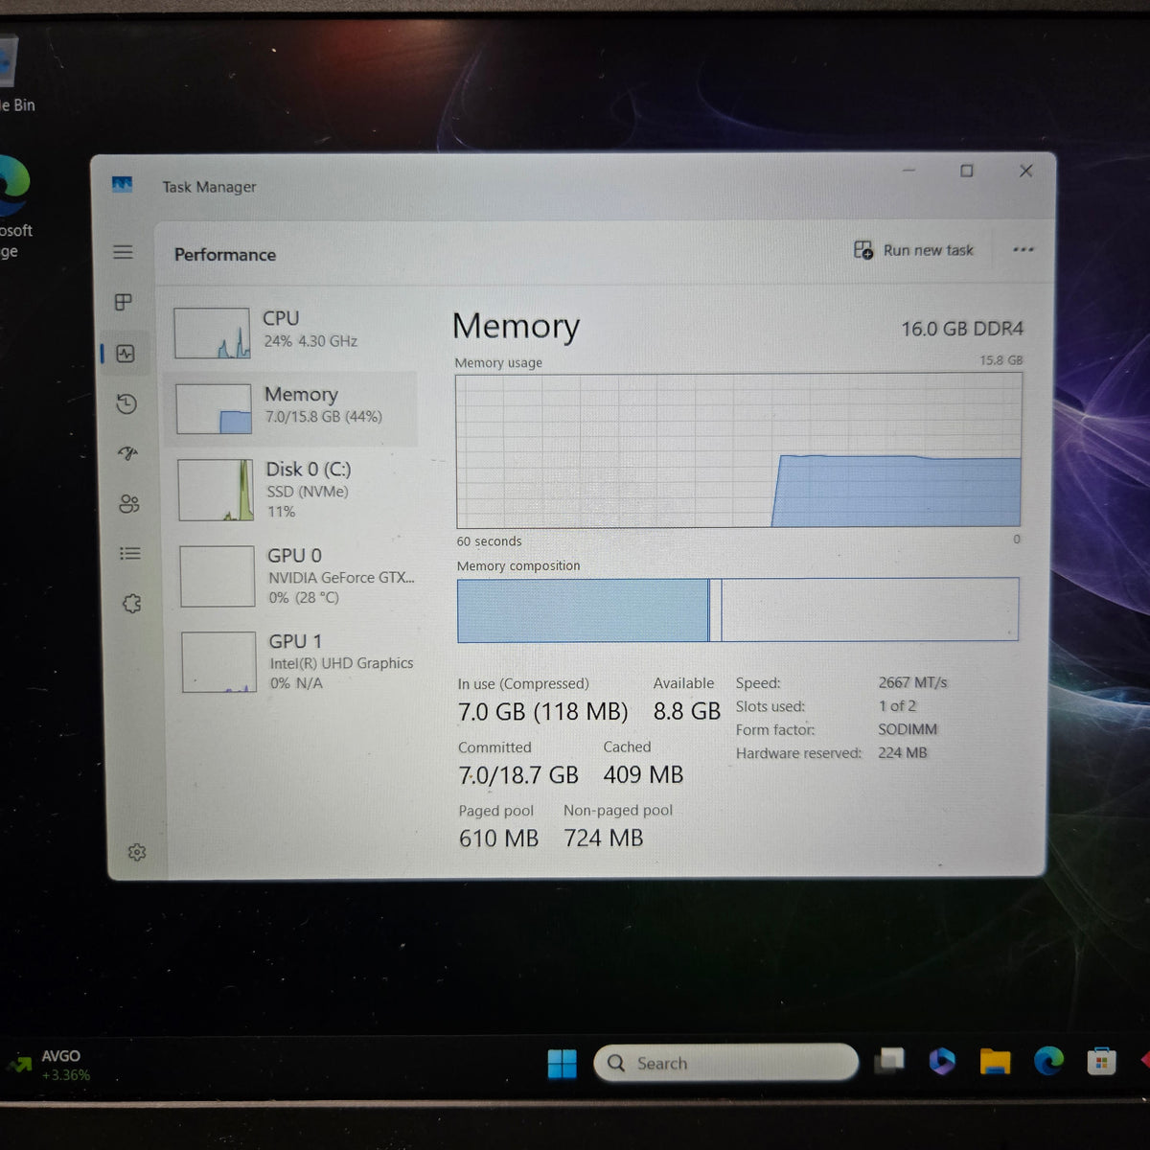Select the CPU performance entry
The image size is (1150, 1150).
pos(292,332)
